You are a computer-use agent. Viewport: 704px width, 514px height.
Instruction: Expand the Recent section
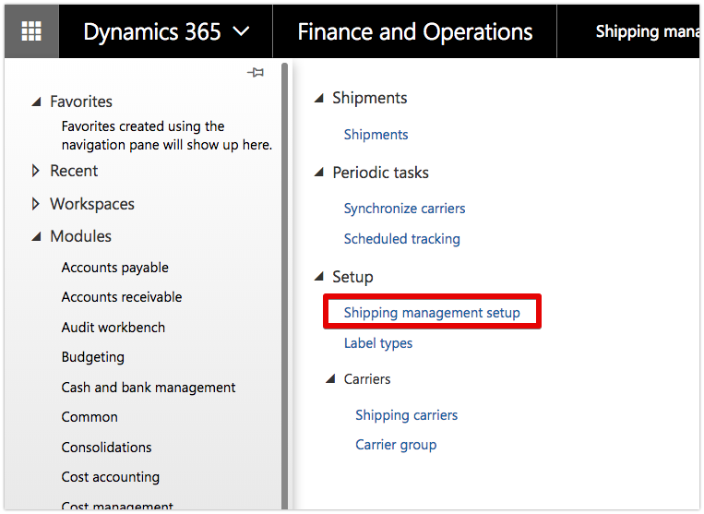(36, 171)
